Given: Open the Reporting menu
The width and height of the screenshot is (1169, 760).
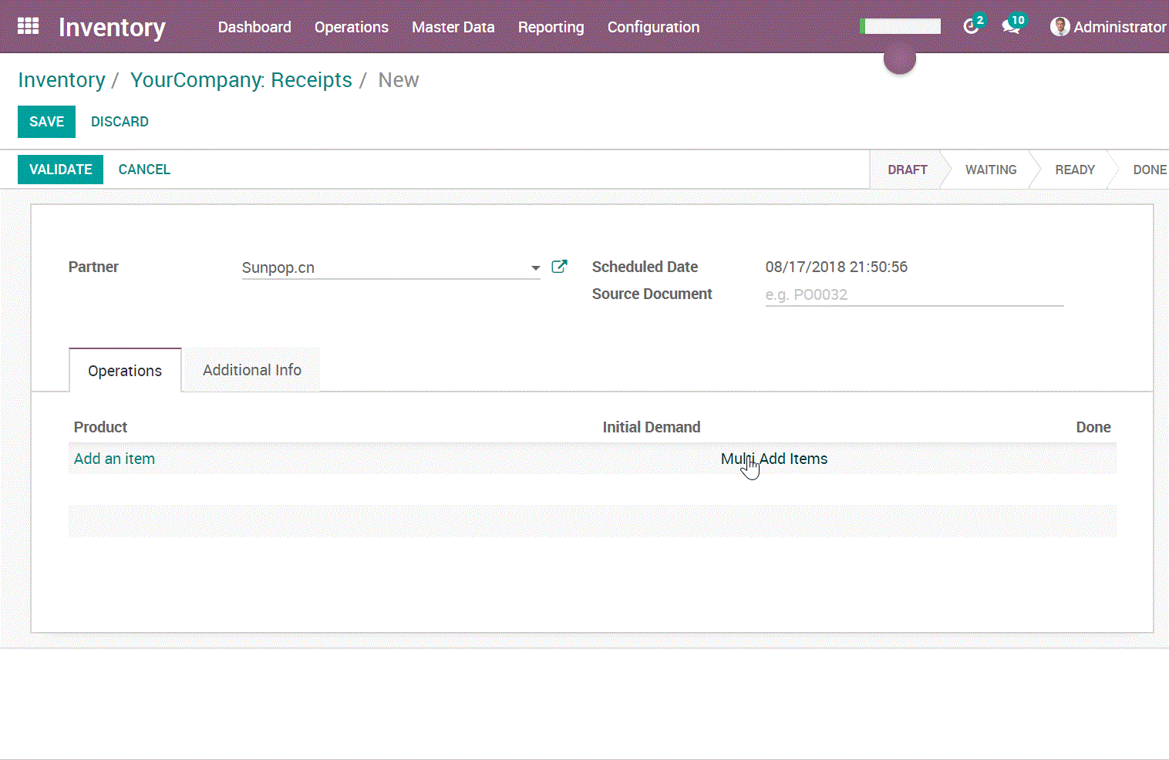Looking at the screenshot, I should 551,27.
